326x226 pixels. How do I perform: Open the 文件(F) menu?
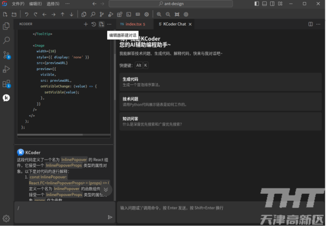18,4
